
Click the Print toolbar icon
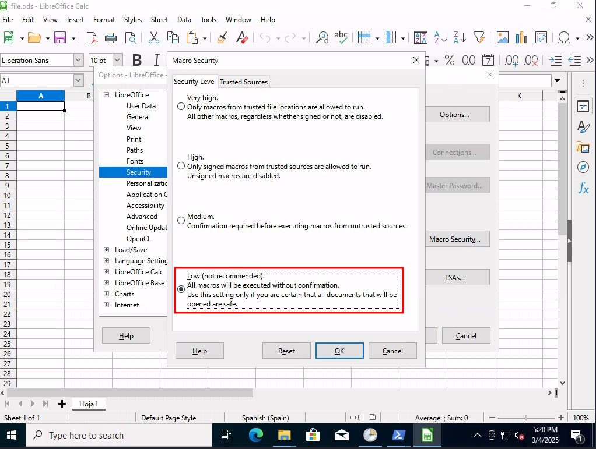coord(111,38)
